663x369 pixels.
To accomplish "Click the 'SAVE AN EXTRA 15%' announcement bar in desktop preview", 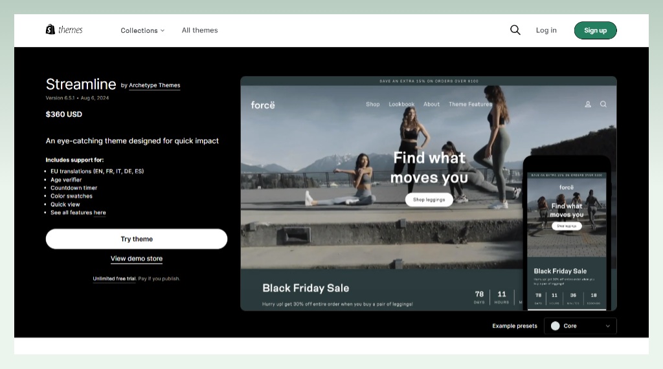I will [x=429, y=81].
